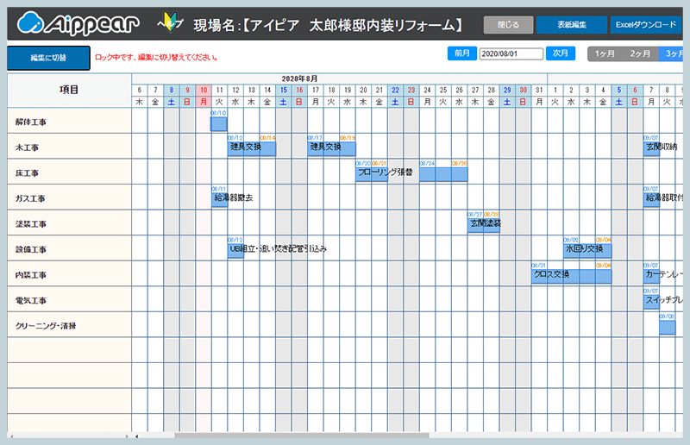The image size is (690, 445).
Task: Click the フローリング張替 task bar
Action: point(372,174)
